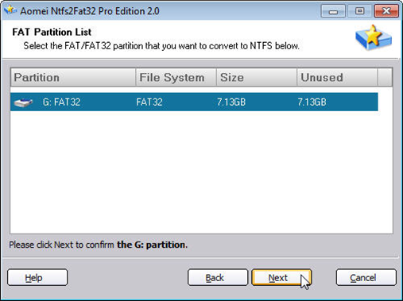
Task: Click the Next button
Action: 281,277
